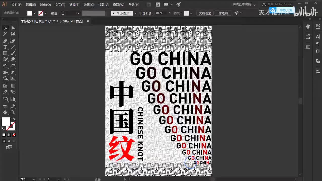Select the Selection tool (black arrow)
Screen dimensions: 322x181
click(5, 28)
